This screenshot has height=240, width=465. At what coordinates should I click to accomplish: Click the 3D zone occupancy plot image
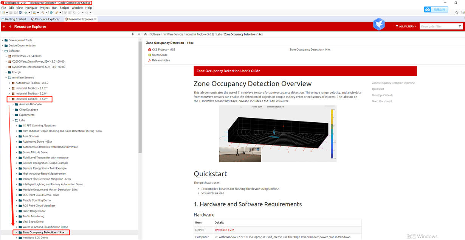[x=278, y=134]
